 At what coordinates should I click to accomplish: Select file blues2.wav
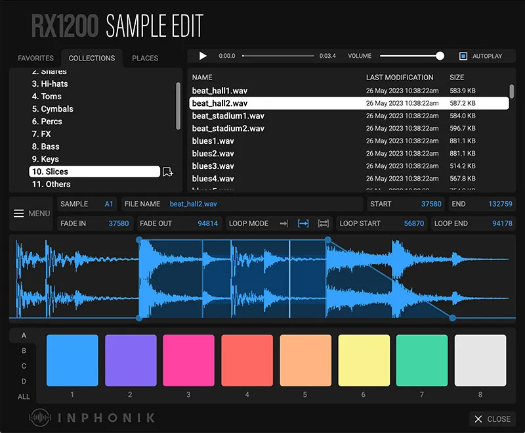pyautogui.click(x=349, y=154)
